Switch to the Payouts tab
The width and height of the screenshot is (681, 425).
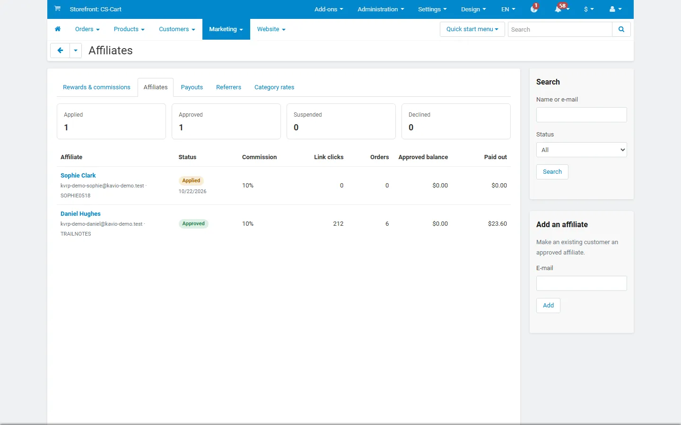point(192,87)
